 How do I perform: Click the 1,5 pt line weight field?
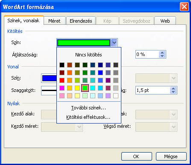point(153,90)
